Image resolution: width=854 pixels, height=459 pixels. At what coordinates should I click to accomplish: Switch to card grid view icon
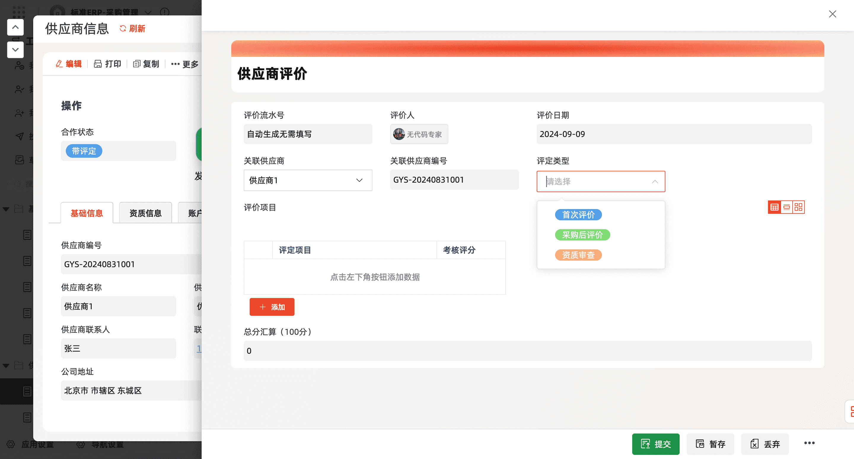tap(798, 208)
